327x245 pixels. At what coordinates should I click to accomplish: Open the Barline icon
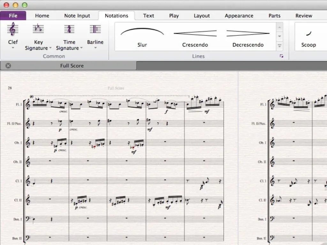pyautogui.click(x=95, y=29)
